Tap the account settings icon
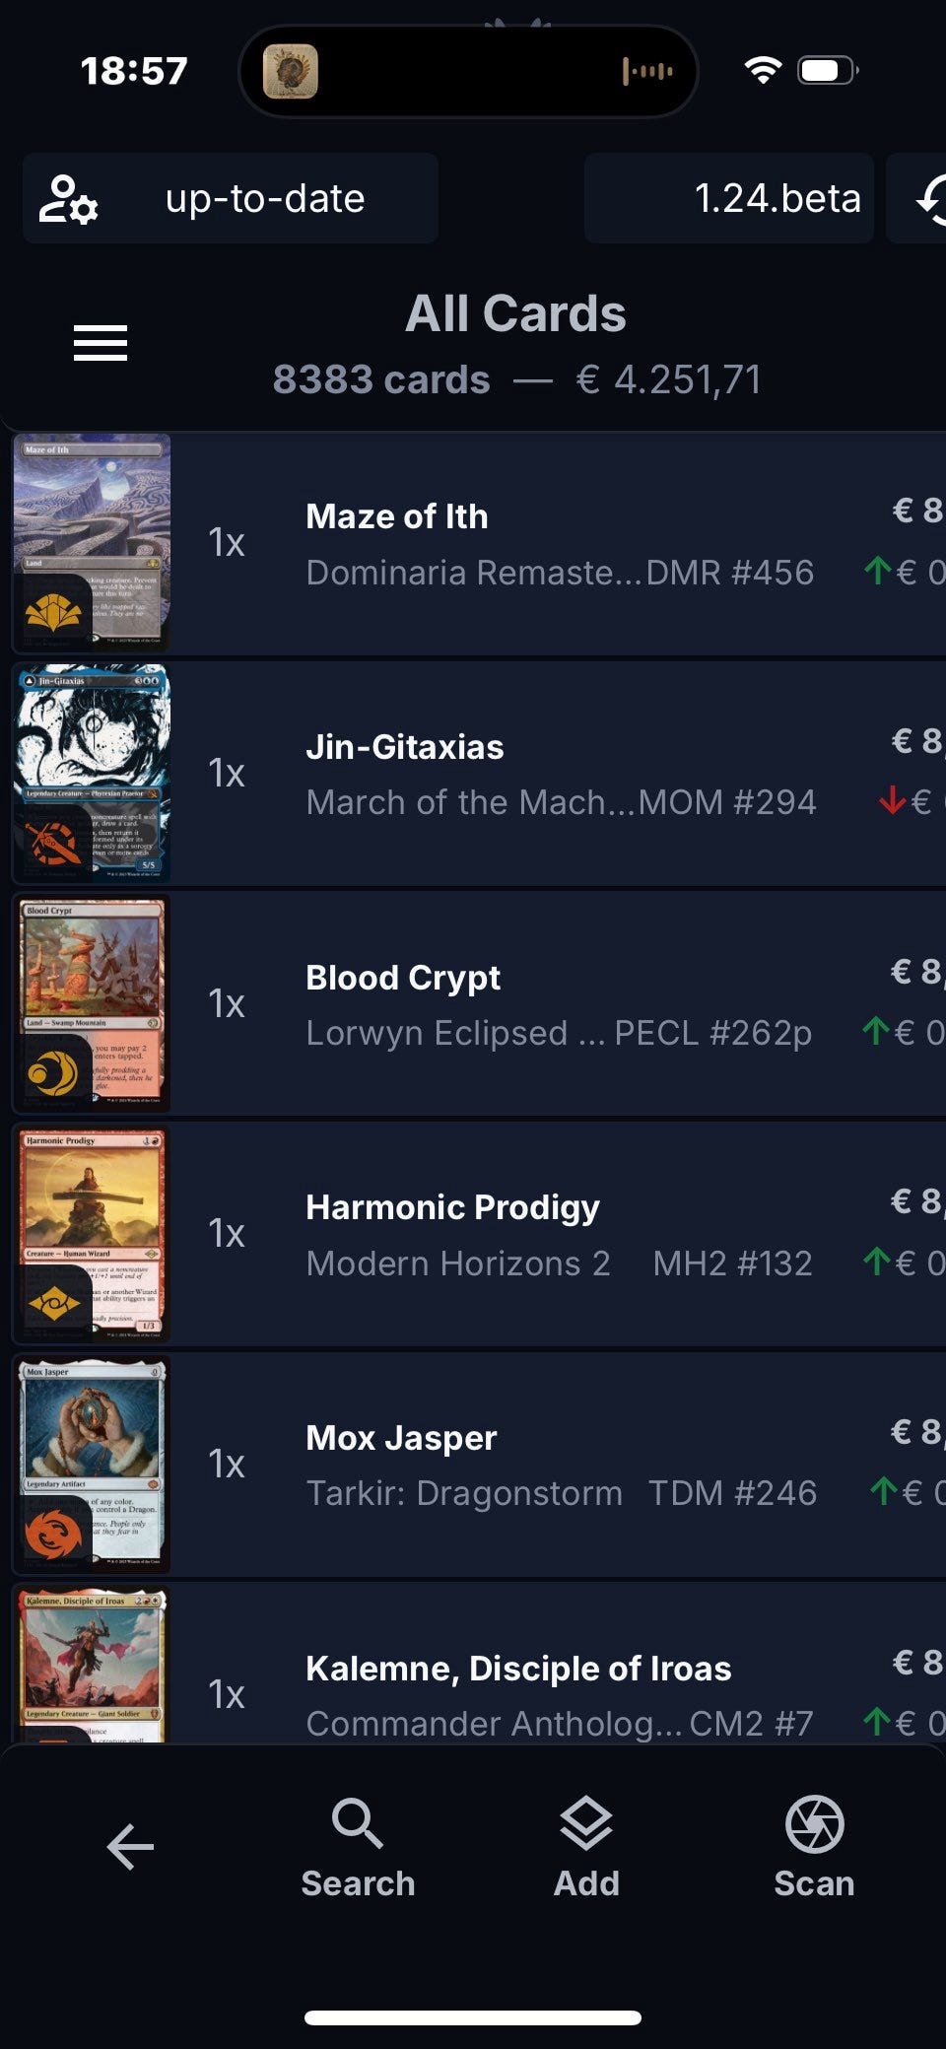This screenshot has width=946, height=2049. coord(68,199)
